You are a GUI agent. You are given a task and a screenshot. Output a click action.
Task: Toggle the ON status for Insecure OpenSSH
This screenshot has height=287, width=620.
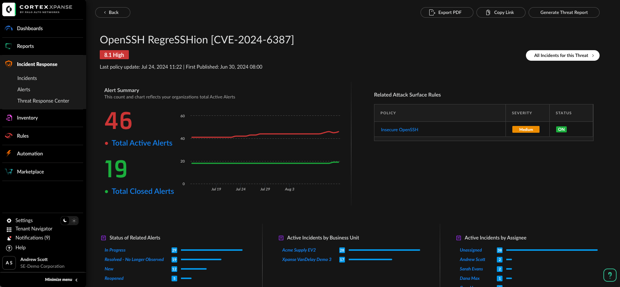pyautogui.click(x=561, y=129)
